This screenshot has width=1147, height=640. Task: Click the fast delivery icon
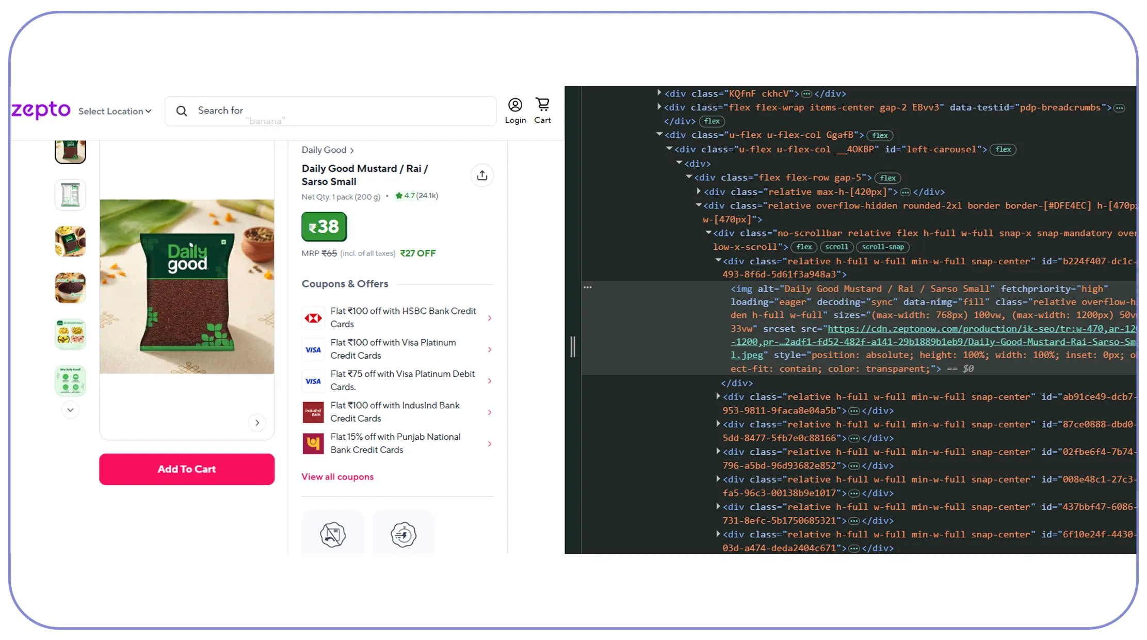tap(403, 534)
